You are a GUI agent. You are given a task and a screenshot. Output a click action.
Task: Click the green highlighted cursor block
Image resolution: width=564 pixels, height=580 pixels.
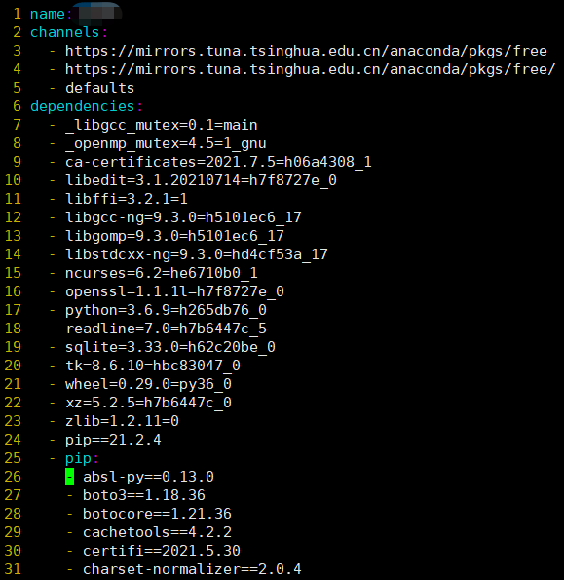click(x=69, y=477)
